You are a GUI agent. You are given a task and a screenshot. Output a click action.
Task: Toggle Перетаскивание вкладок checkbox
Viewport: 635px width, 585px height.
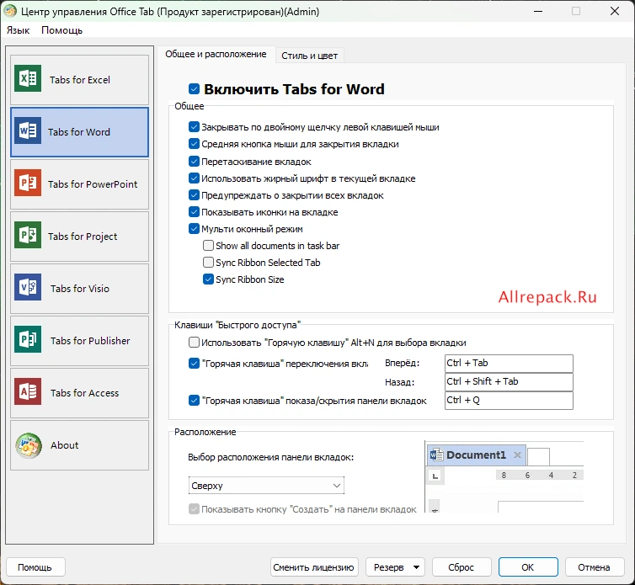click(194, 162)
